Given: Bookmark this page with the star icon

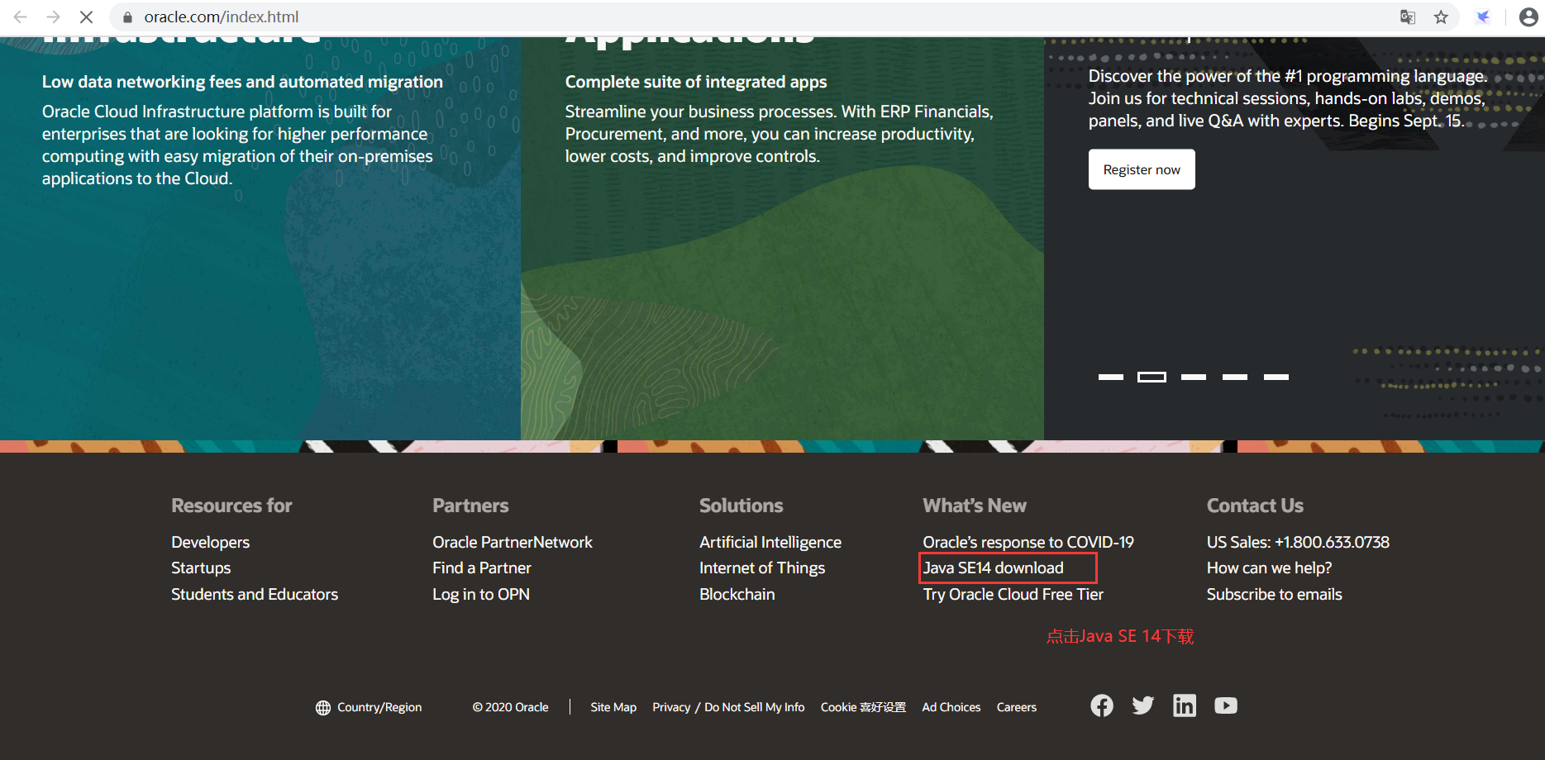Looking at the screenshot, I should coord(1441,17).
